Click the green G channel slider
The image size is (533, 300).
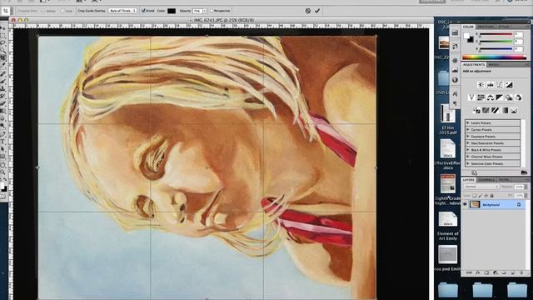(496, 42)
